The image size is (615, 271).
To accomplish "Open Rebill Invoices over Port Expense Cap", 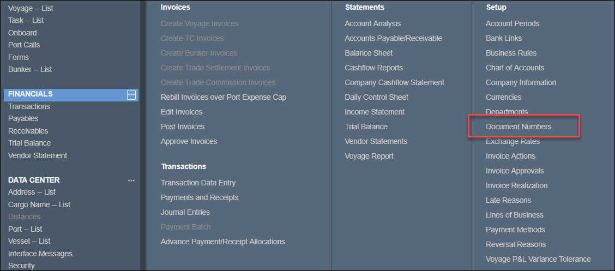I will pyautogui.click(x=223, y=97).
